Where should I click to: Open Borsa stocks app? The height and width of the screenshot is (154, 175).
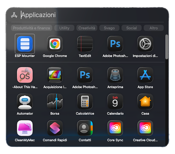point(55,101)
